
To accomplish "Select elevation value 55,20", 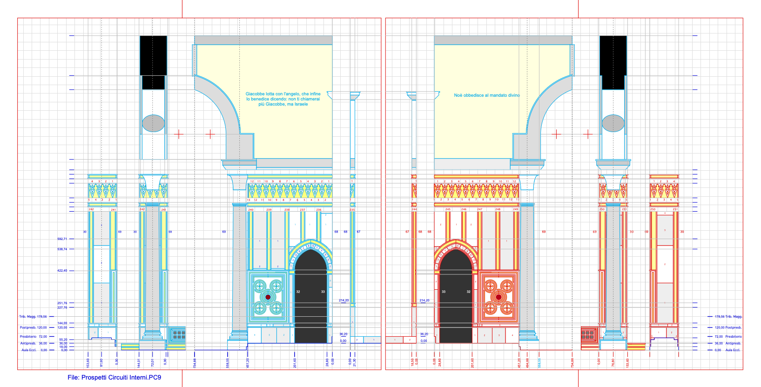I will tap(63, 340).
